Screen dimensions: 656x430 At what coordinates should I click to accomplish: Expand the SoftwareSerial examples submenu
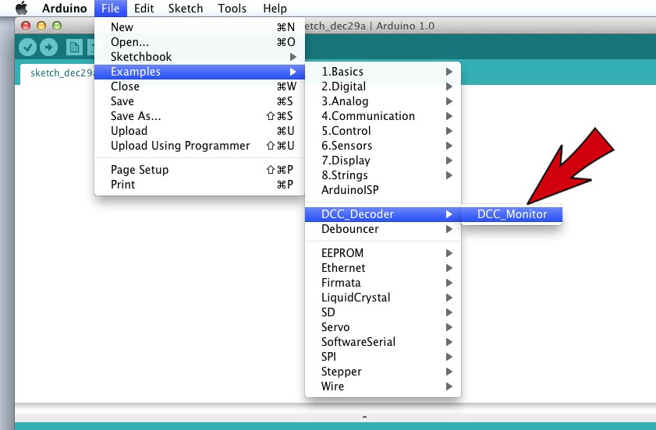[383, 342]
